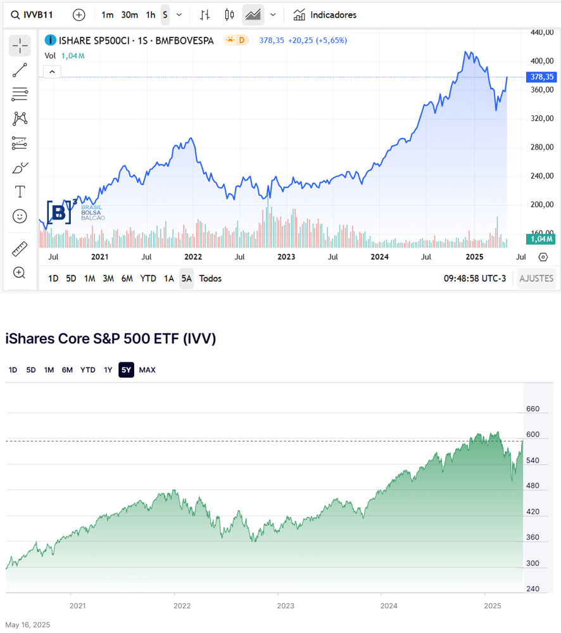
Task: Toggle the 1h timeframe interval
Action: pos(150,15)
